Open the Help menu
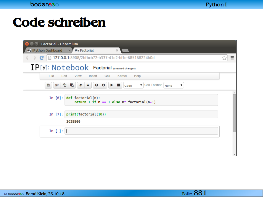Image resolution: width=263 pixels, height=197 pixels. [x=137, y=76]
